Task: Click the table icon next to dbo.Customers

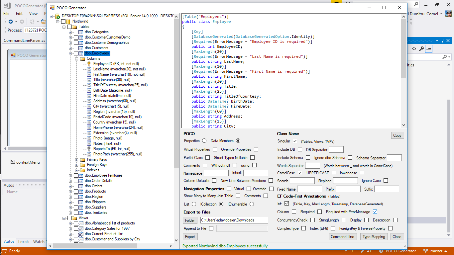Action: click(81, 48)
